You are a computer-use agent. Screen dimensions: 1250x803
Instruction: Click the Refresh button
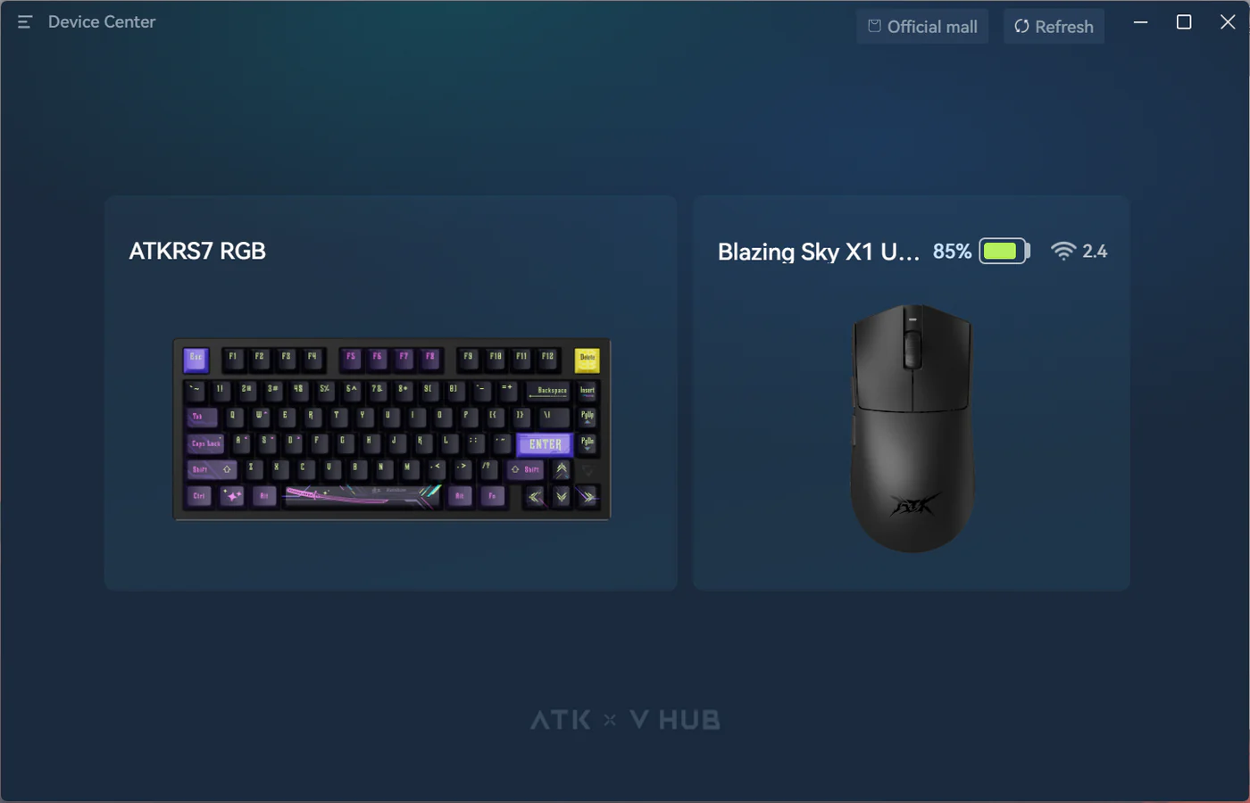[1054, 27]
